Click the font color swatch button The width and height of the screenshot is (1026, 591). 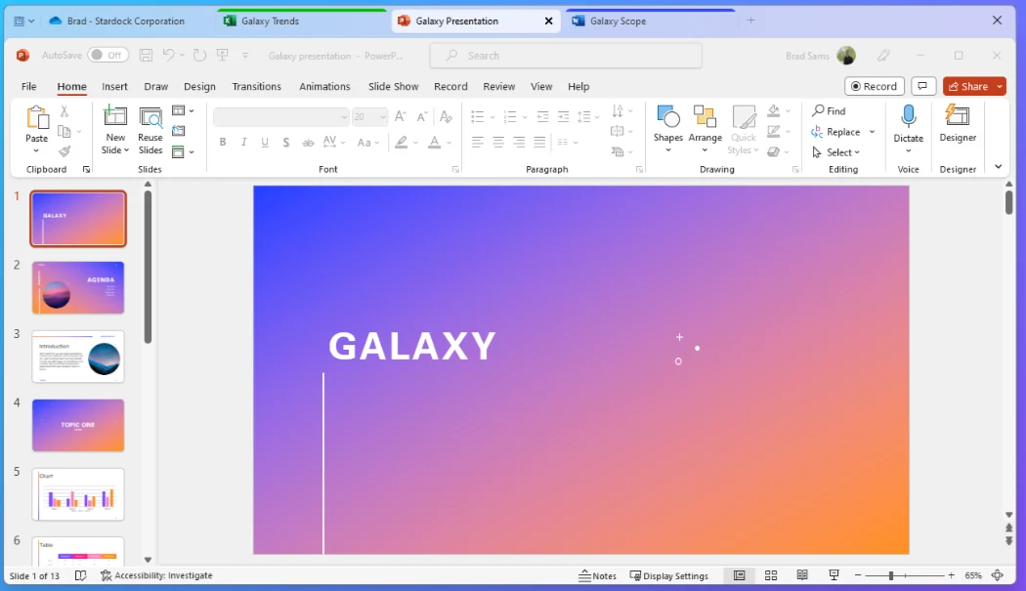tap(434, 142)
